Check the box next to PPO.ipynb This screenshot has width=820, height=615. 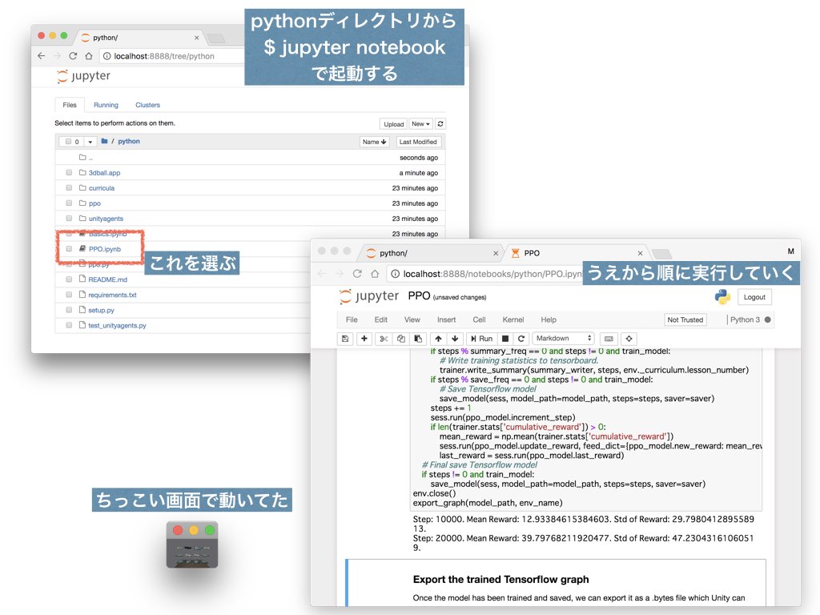click(x=69, y=249)
